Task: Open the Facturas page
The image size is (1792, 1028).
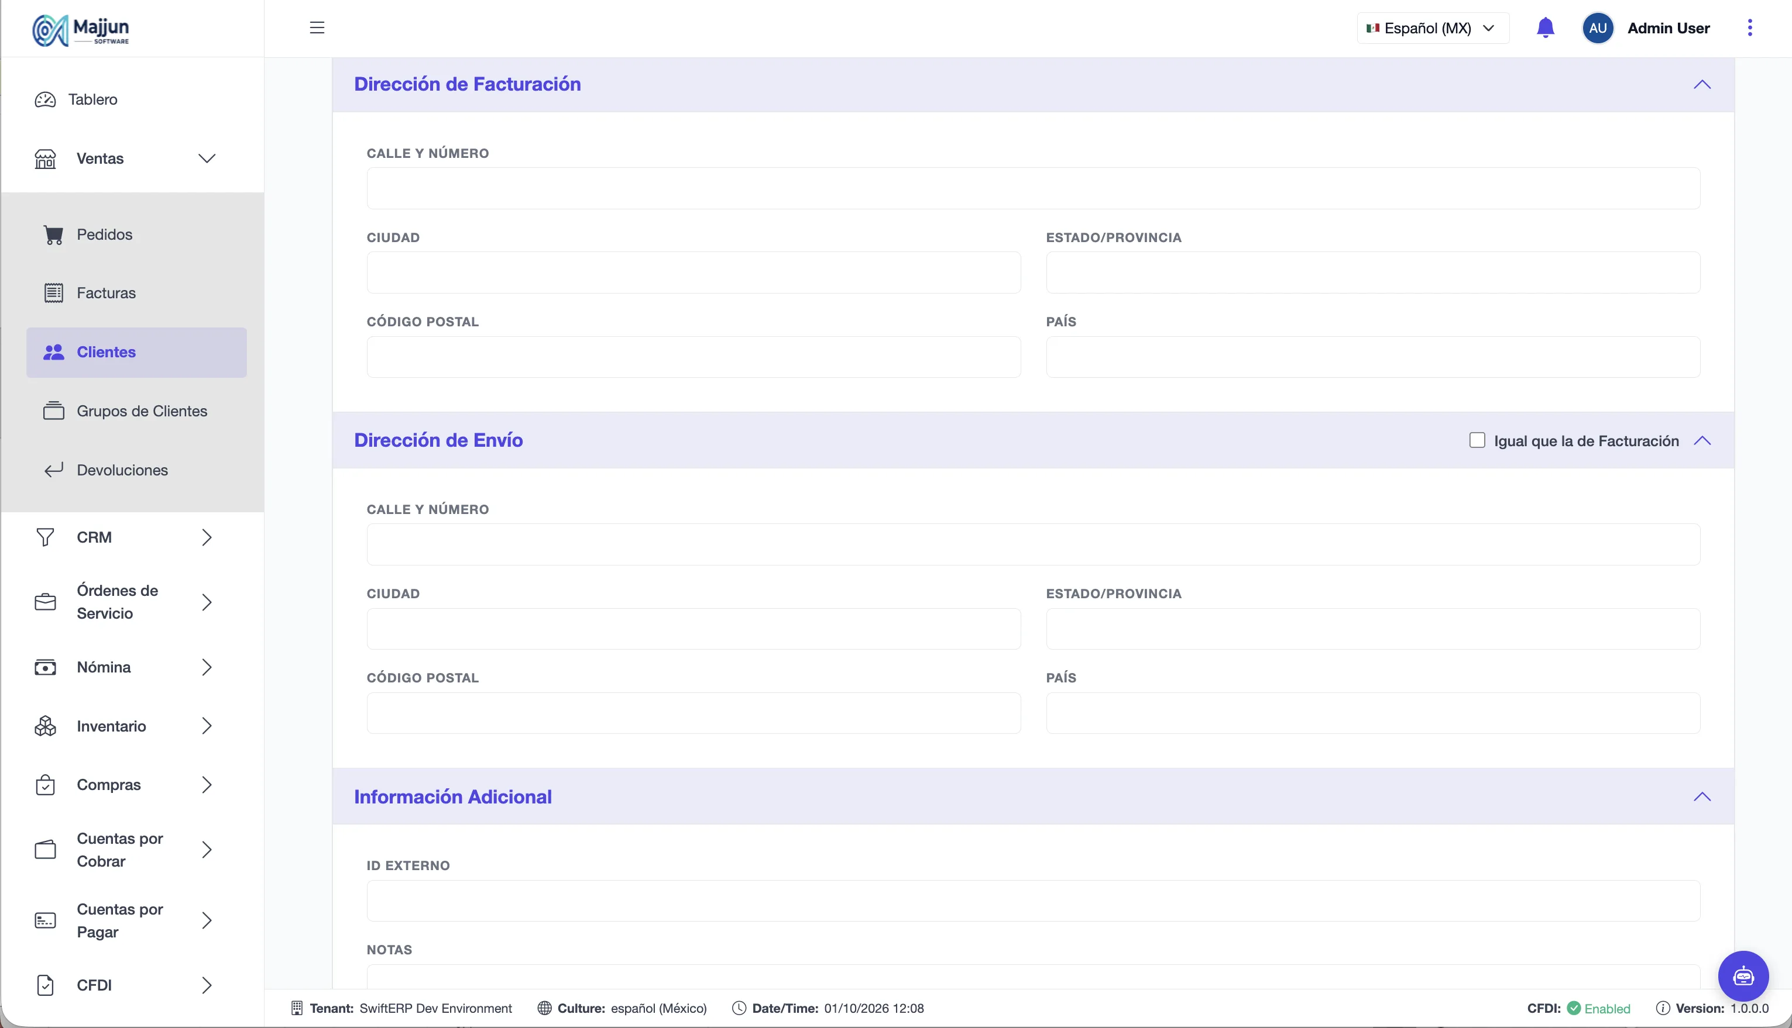Action: pos(106,293)
